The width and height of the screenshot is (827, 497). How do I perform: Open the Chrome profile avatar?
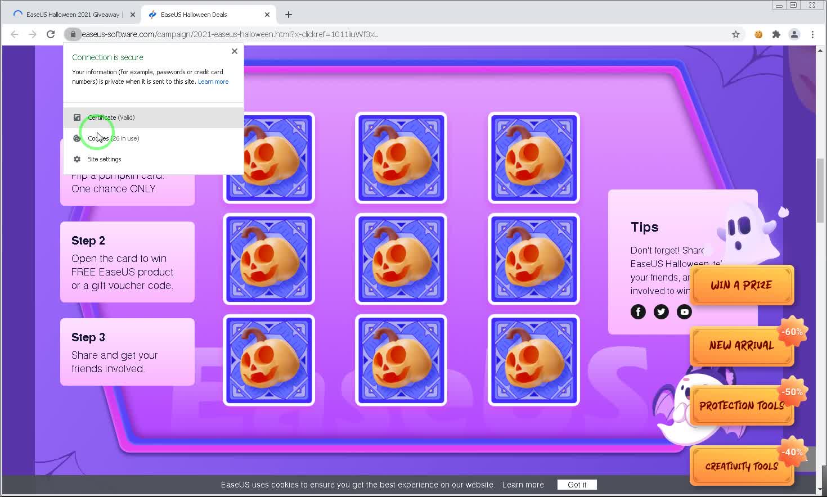(794, 34)
